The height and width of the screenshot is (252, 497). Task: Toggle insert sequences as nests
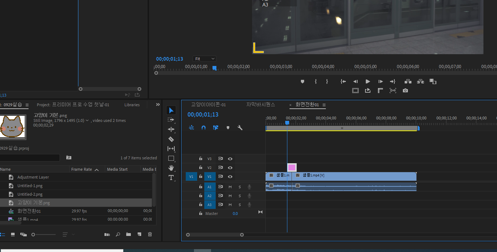tap(191, 128)
